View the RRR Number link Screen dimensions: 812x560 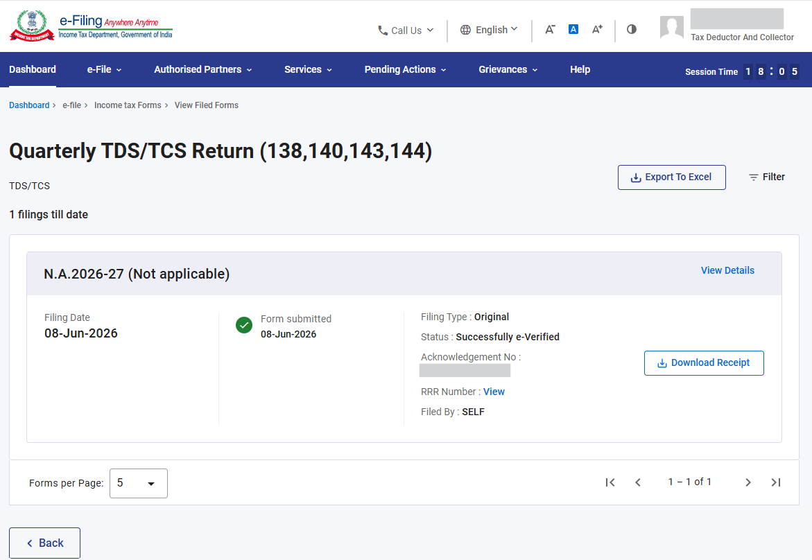pyautogui.click(x=494, y=392)
